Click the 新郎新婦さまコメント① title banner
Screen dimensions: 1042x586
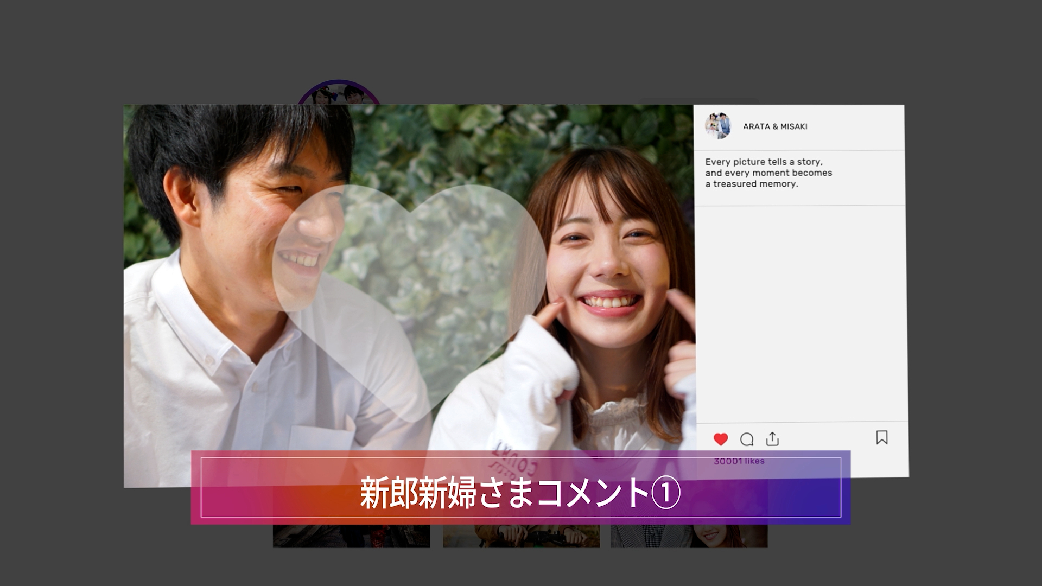520,487
